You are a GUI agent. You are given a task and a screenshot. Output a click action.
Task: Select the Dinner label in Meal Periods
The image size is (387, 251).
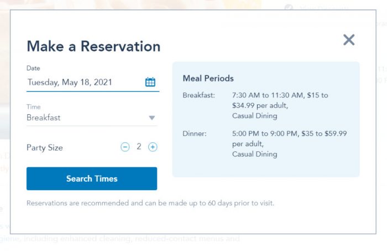coord(194,134)
